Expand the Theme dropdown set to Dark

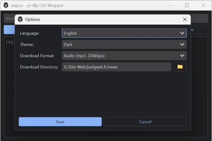[x=124, y=44]
